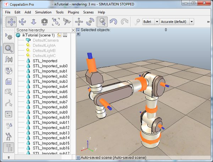Click the columns icon beside ikTutorial

65,35
